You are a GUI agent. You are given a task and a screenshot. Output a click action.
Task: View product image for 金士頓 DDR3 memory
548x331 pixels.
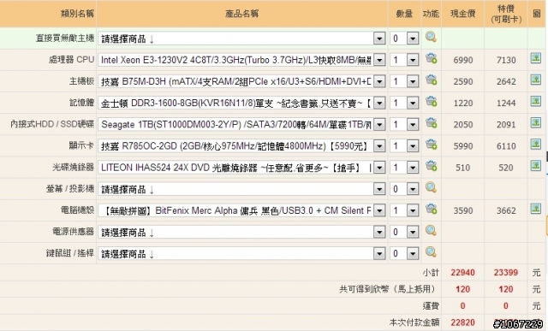coord(536,101)
